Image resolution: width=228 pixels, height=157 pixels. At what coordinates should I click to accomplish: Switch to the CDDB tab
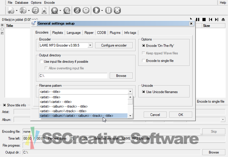pyautogui.click(x=101, y=33)
